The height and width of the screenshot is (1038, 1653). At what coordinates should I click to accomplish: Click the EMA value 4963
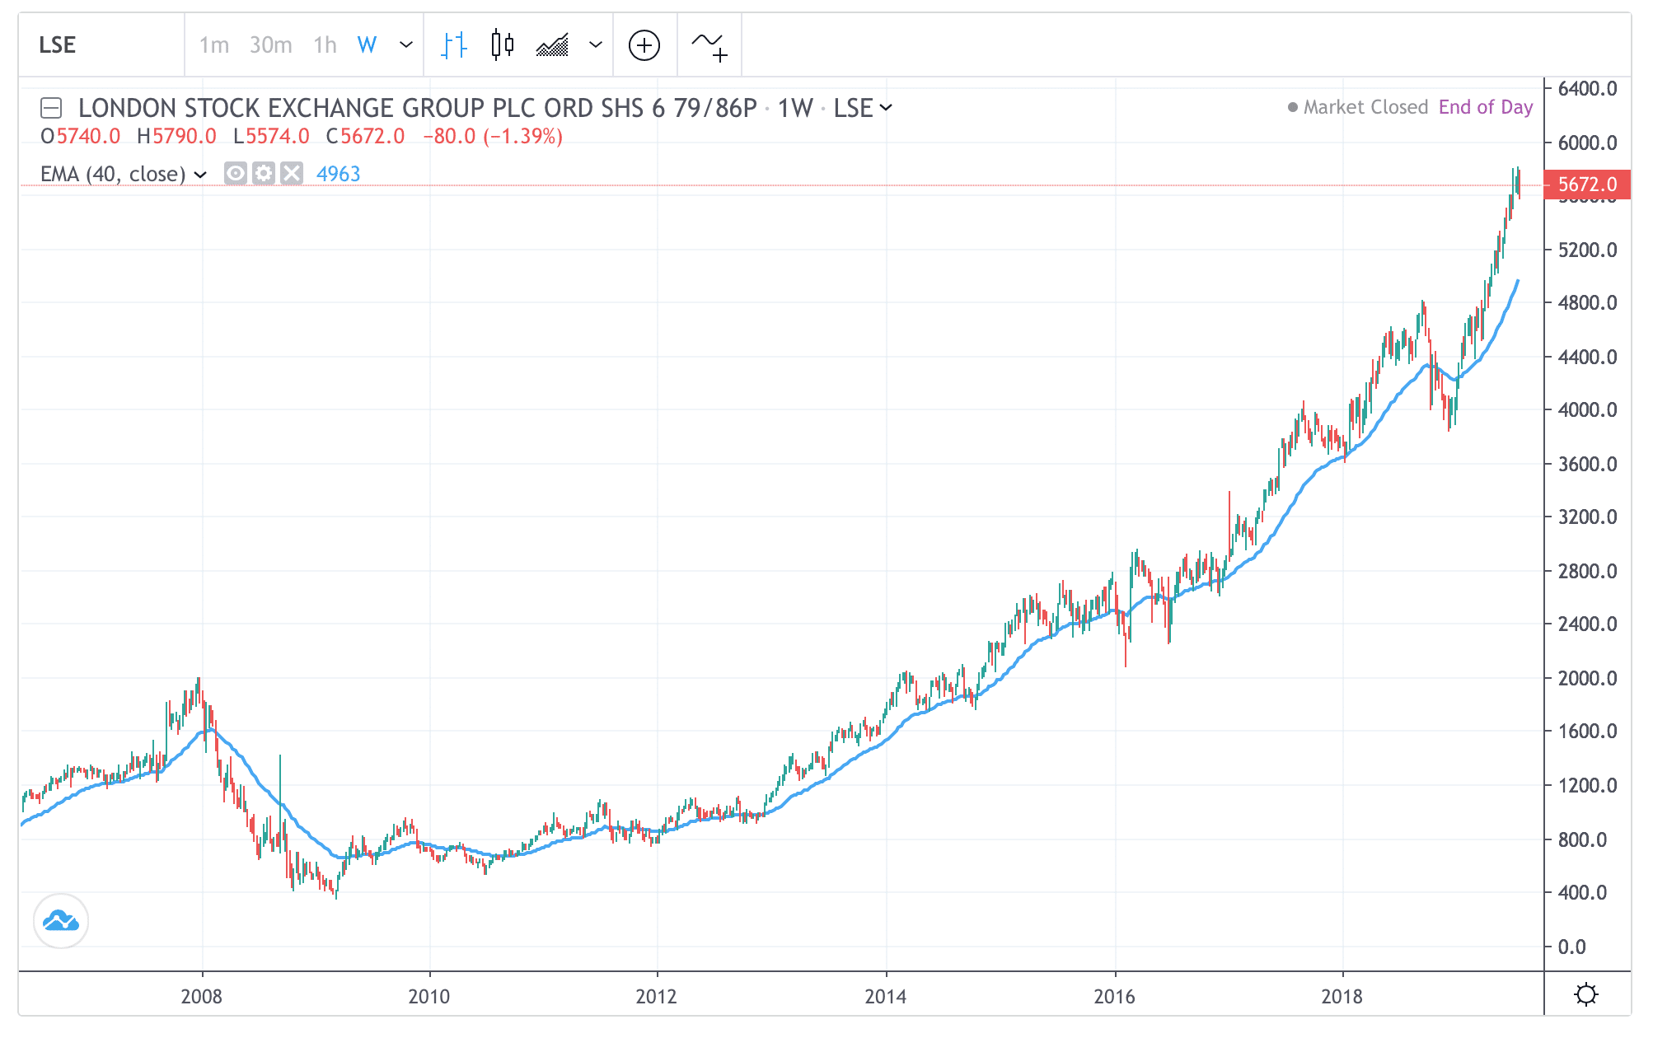click(x=338, y=174)
